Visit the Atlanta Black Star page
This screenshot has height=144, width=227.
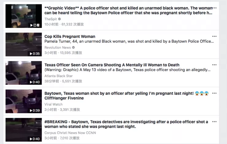(59, 76)
